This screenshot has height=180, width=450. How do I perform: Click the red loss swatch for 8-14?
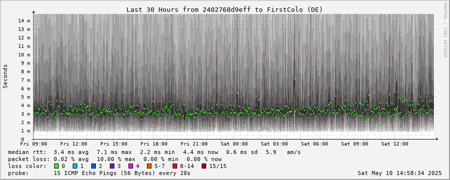[x=174, y=166]
